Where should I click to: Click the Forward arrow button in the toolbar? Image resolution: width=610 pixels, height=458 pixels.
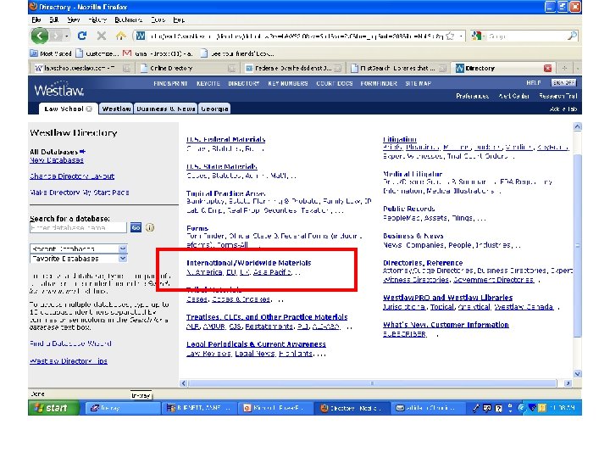point(56,36)
